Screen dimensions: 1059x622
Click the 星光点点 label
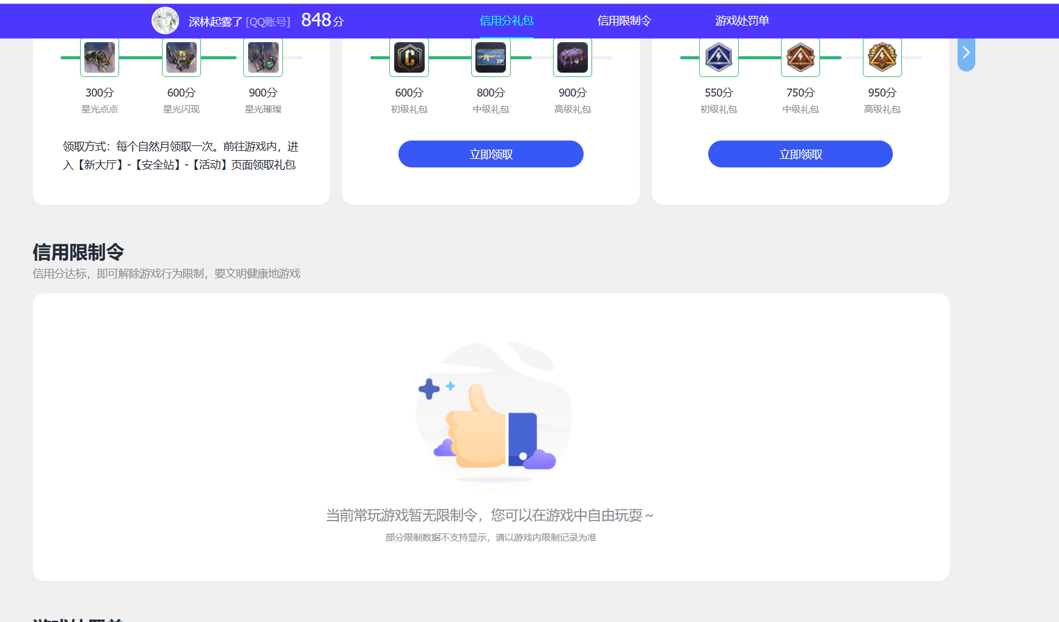coord(100,109)
